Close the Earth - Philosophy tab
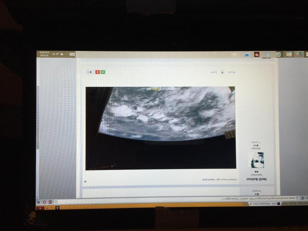The image size is (308, 231). pyautogui.click(x=250, y=204)
